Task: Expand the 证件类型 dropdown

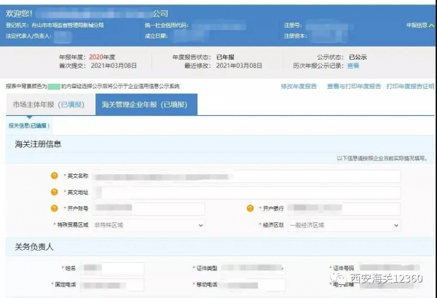Action: [x=248, y=269]
